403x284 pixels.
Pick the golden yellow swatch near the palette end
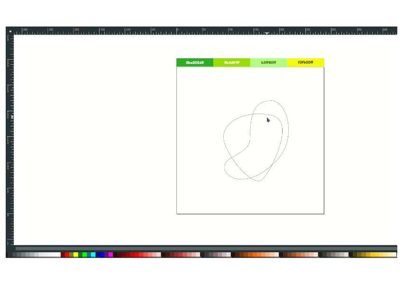click(x=373, y=255)
